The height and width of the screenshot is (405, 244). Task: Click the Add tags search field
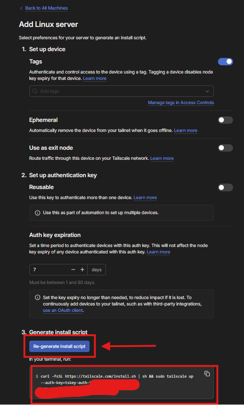pos(122,91)
